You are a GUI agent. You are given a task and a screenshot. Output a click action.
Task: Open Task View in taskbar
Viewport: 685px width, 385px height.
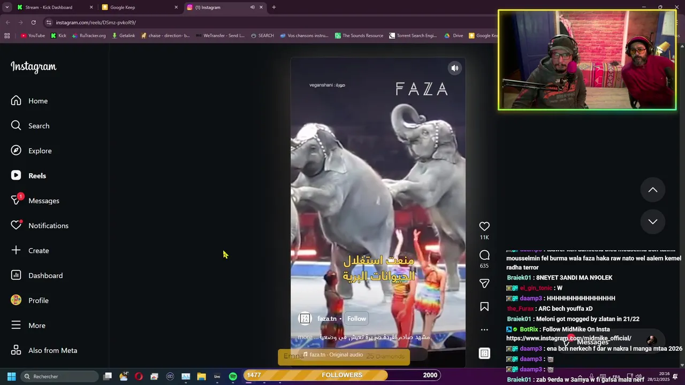[x=108, y=376]
